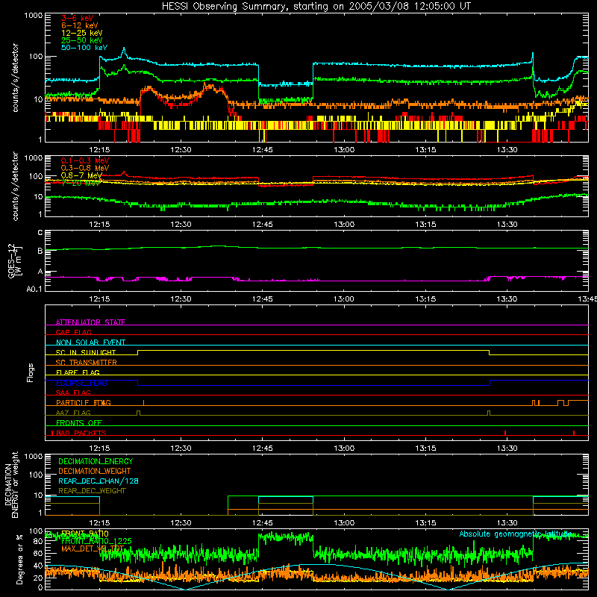Click the 13:00 tick label under top panel
This screenshot has width=597, height=597.
click(x=344, y=150)
